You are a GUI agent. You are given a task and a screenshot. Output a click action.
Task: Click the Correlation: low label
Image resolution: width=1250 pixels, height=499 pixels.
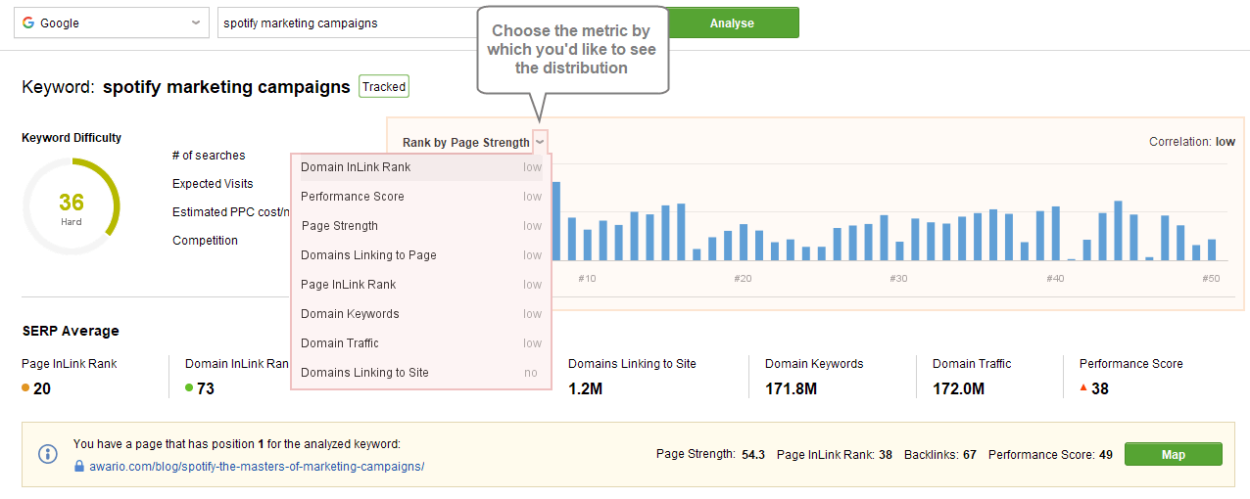[1192, 142]
